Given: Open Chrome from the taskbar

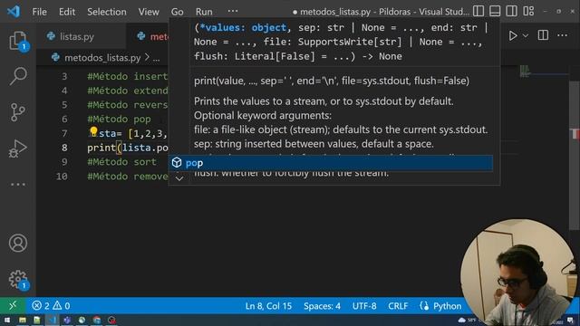Looking at the screenshot, I should [x=97, y=320].
